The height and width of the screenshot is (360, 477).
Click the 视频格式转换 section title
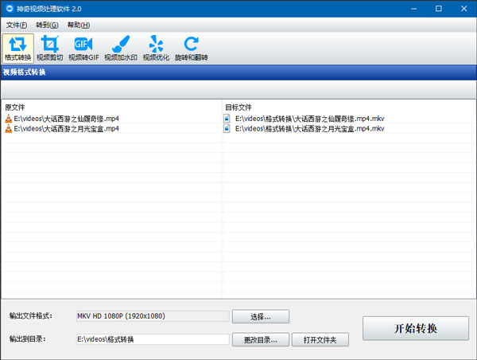25,72
